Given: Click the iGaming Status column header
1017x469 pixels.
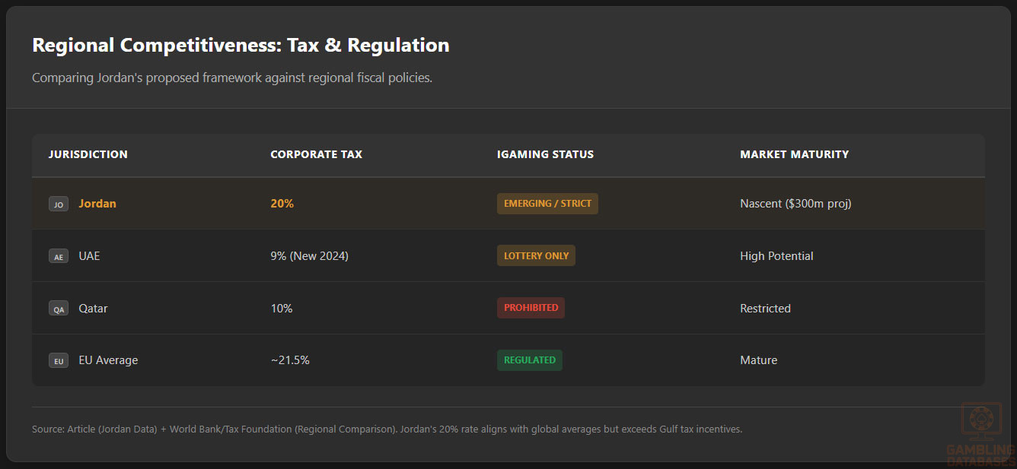Looking at the screenshot, I should (x=545, y=154).
